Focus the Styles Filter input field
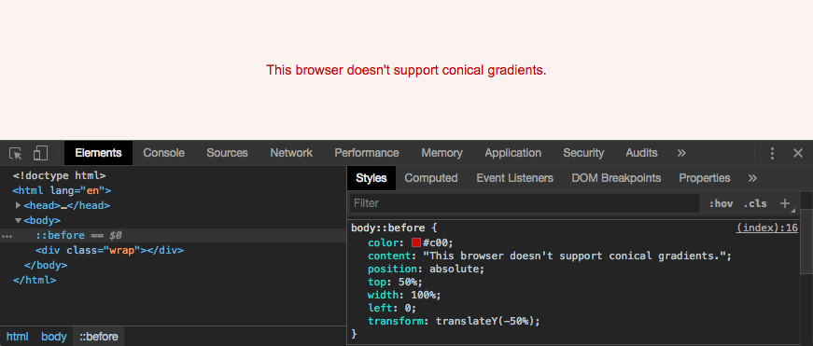The image size is (813, 346). 525,203
